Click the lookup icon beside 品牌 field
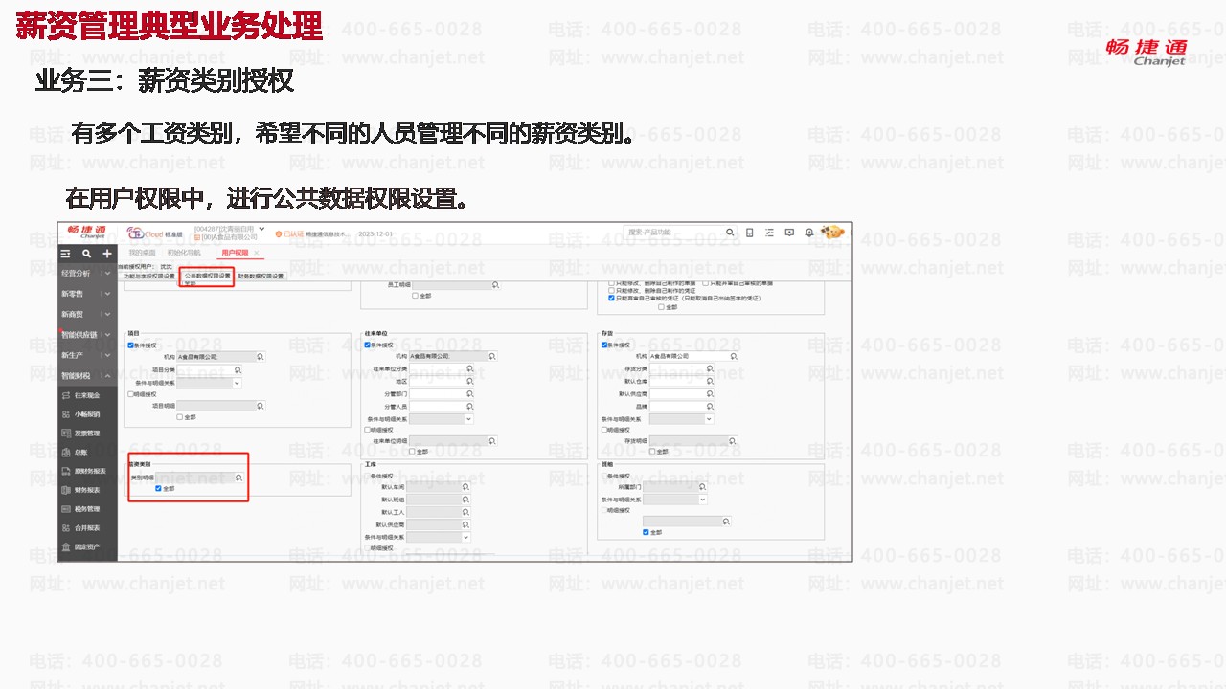The width and height of the screenshot is (1226, 689). point(710,407)
